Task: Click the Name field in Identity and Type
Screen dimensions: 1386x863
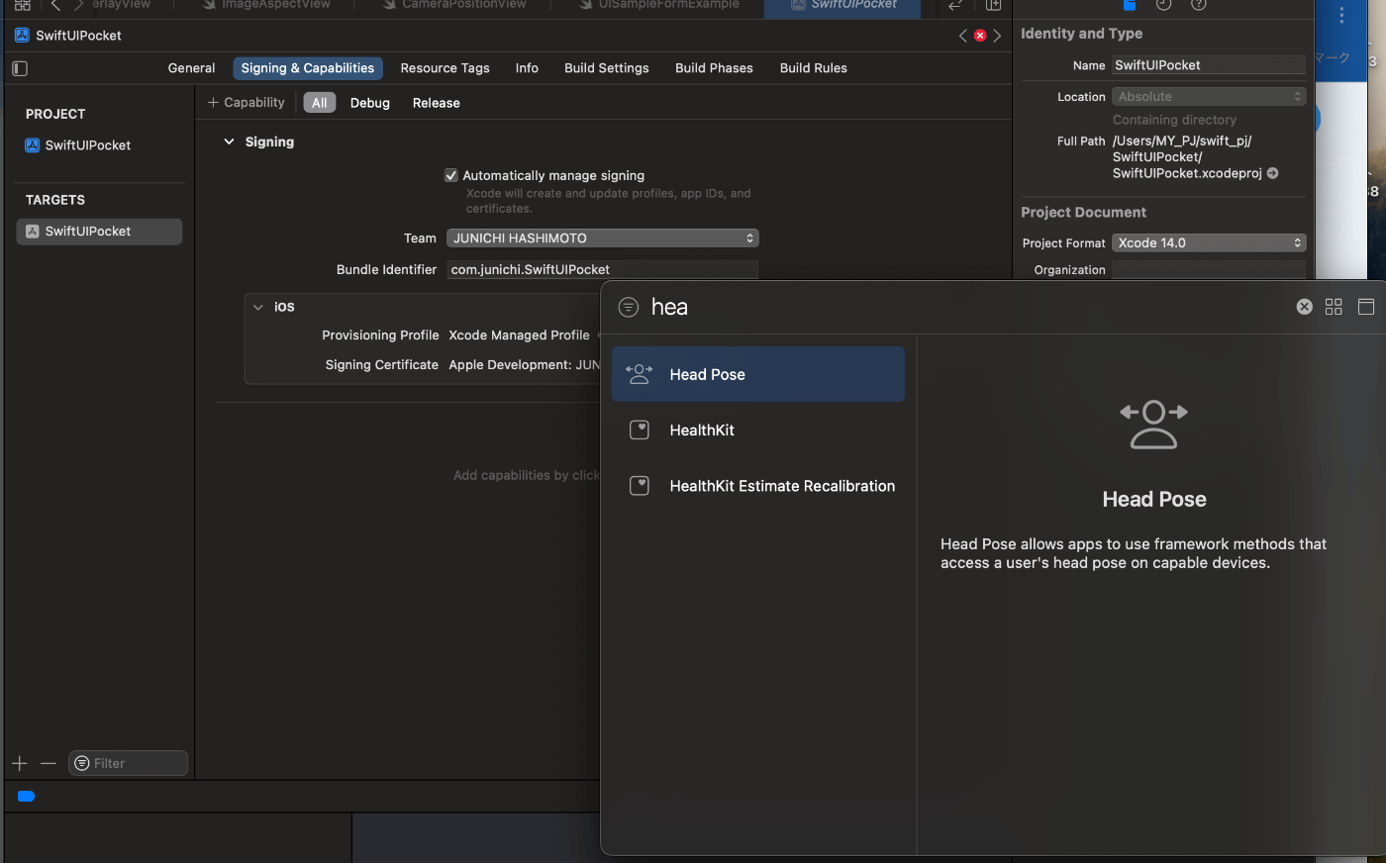Action: 1209,65
